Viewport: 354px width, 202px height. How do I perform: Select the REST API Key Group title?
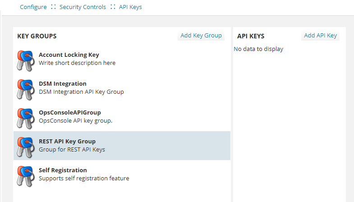point(67,142)
